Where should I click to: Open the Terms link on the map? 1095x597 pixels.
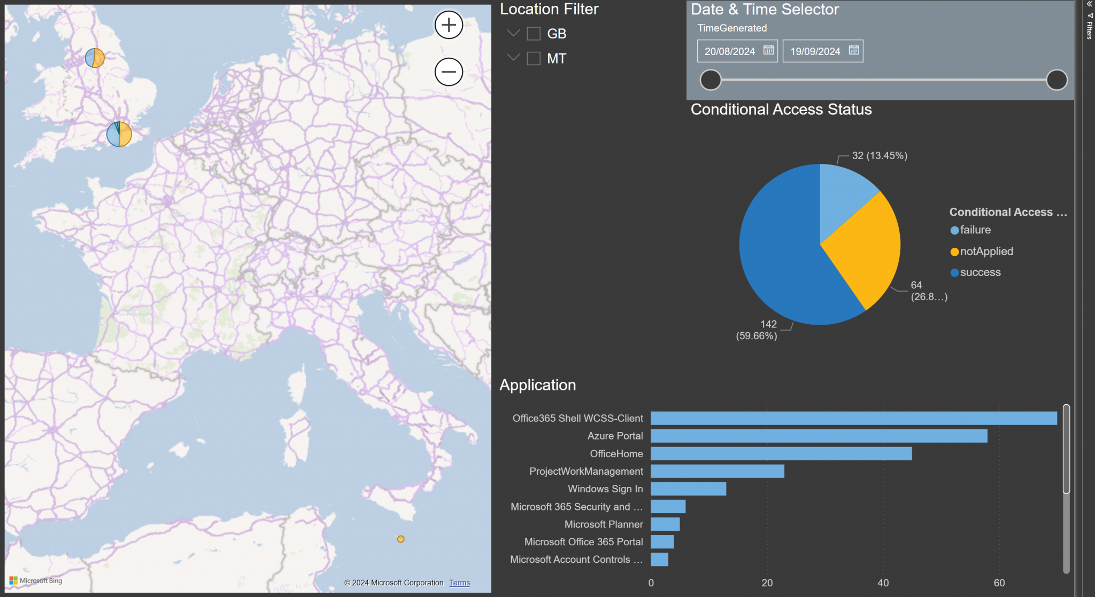459,583
